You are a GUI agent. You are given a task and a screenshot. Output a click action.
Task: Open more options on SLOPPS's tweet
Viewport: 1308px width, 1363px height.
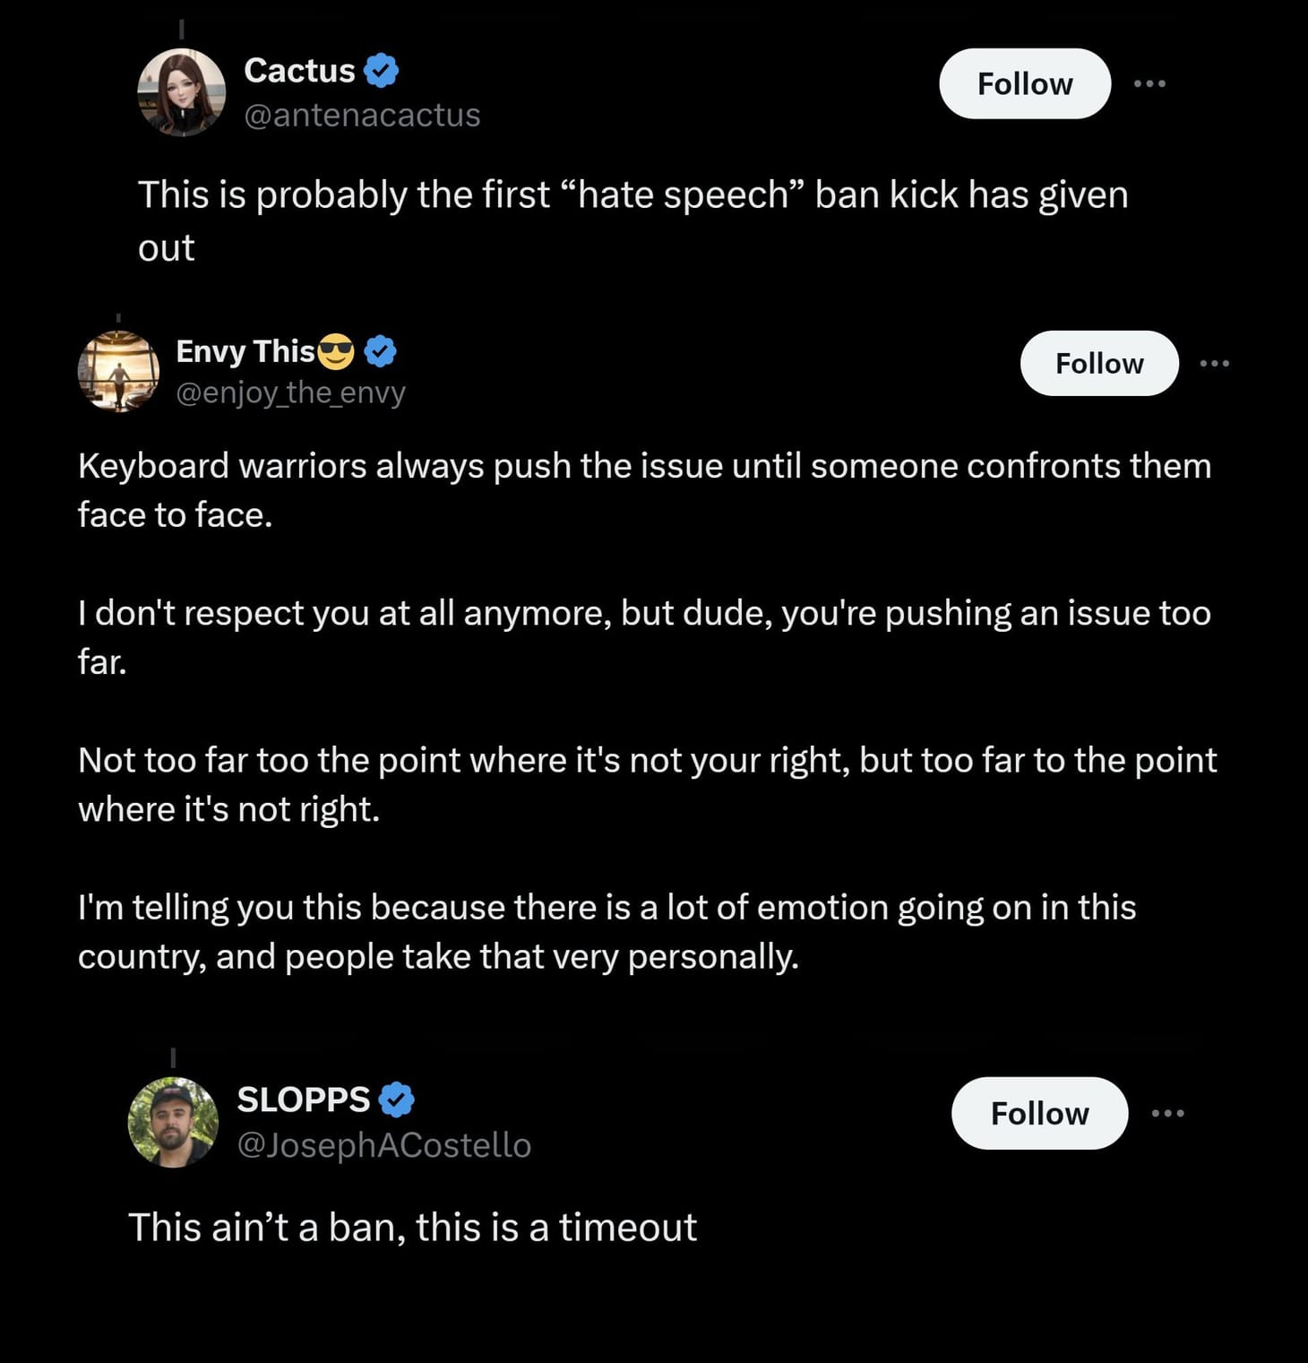pyautogui.click(x=1167, y=1112)
